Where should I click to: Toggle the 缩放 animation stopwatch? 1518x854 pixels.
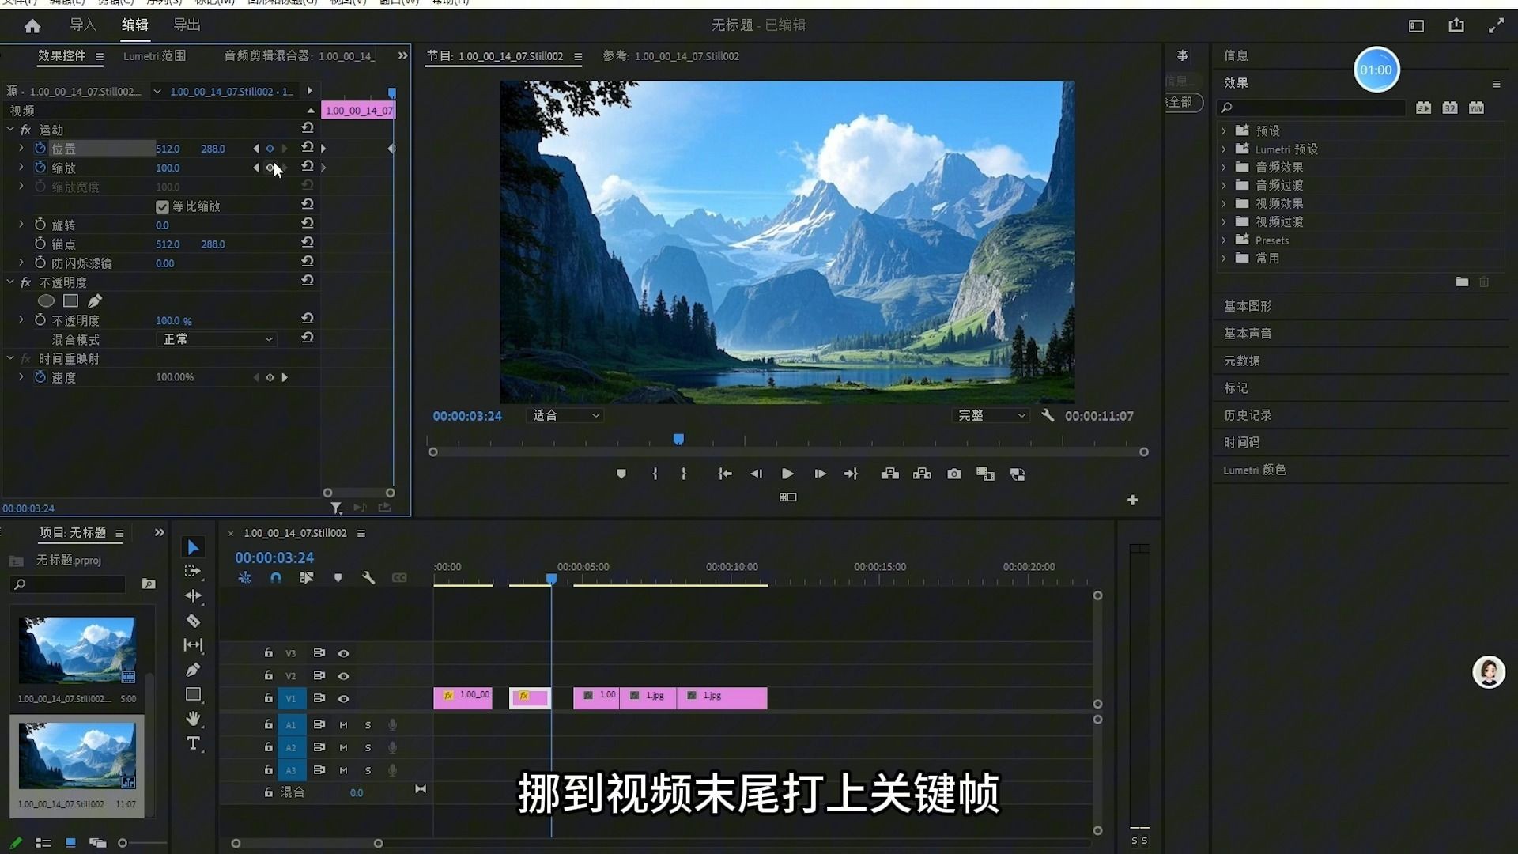point(40,168)
